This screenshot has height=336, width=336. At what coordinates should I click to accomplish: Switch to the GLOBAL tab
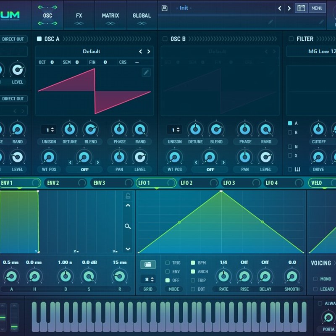142,16
